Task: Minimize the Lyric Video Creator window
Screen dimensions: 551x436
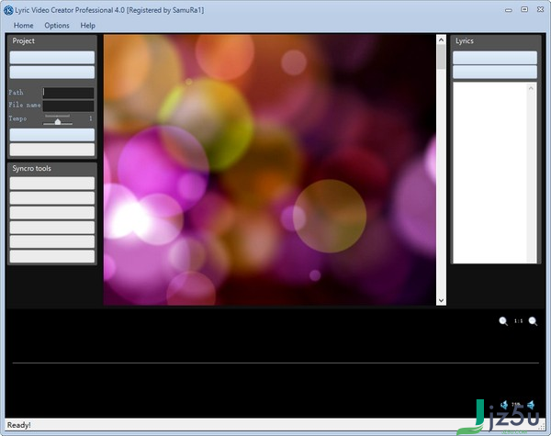Action: tap(508, 10)
